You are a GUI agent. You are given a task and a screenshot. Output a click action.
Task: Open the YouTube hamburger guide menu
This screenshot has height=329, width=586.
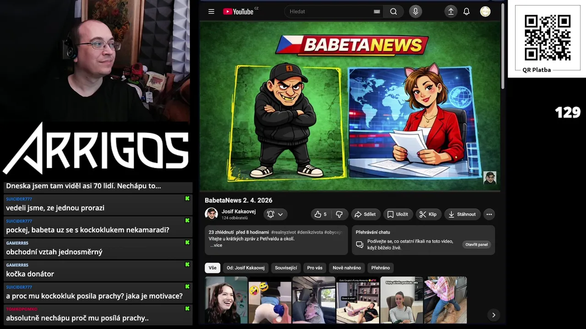pos(211,11)
